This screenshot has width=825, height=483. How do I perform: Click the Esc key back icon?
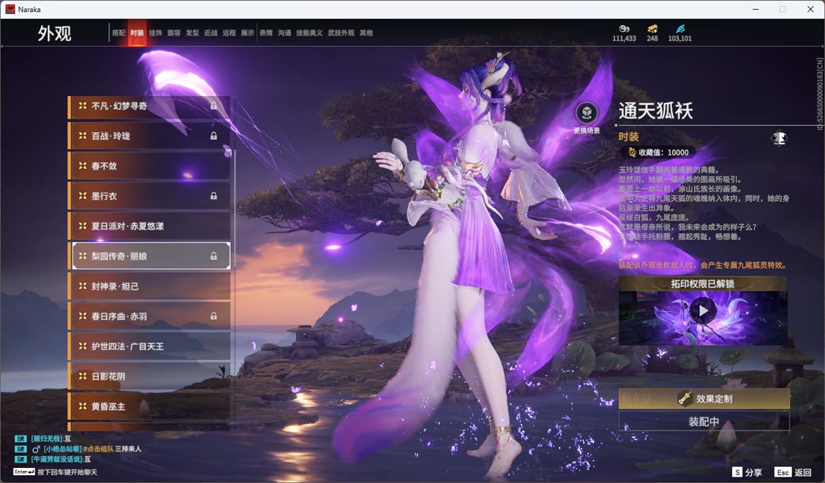(783, 472)
